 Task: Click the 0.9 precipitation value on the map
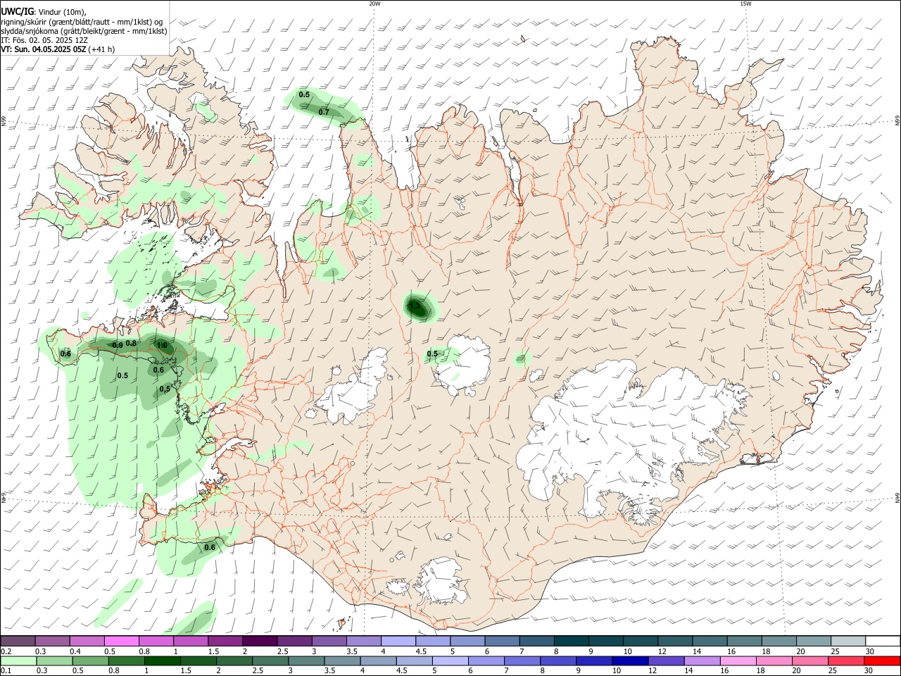click(x=118, y=345)
